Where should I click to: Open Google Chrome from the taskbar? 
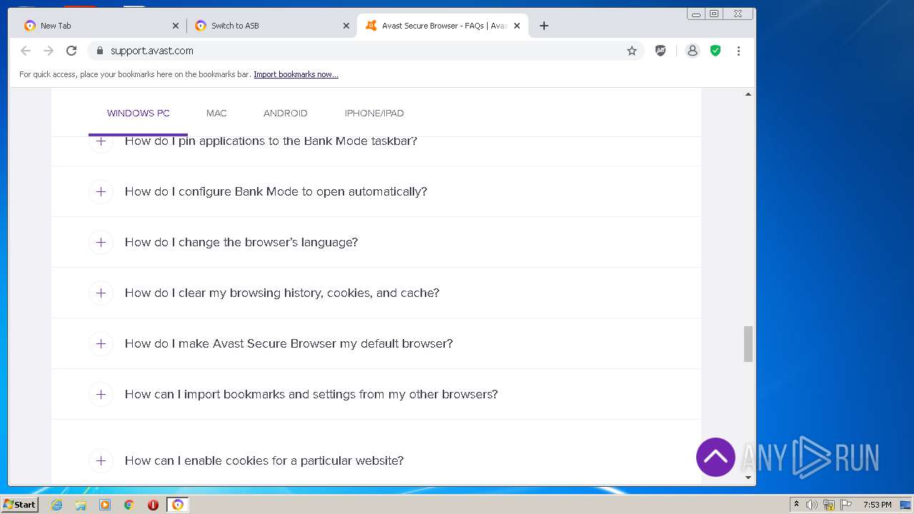pos(129,505)
